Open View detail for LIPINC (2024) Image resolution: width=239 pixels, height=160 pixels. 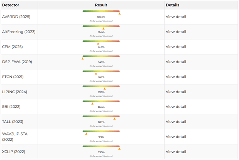tap(176, 92)
